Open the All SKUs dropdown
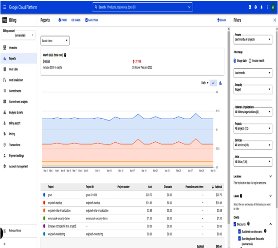The height and width of the screenshot is (248, 278). 253,162
